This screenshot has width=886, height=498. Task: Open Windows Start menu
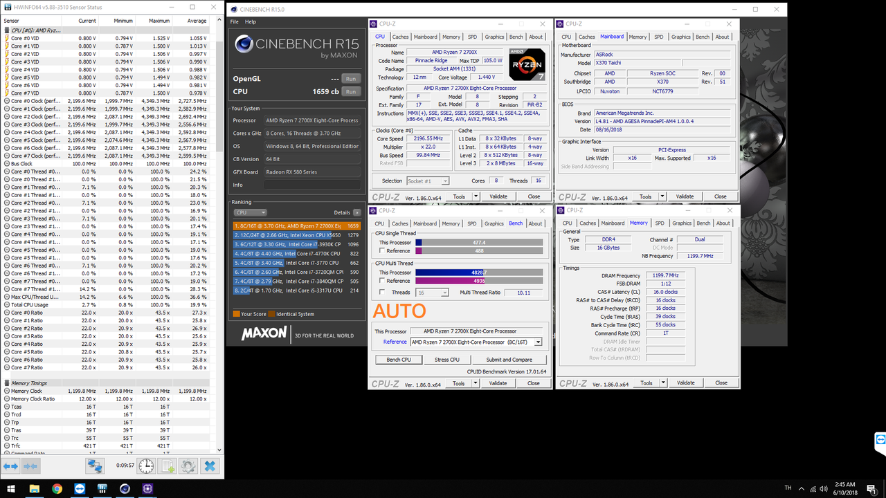point(10,488)
